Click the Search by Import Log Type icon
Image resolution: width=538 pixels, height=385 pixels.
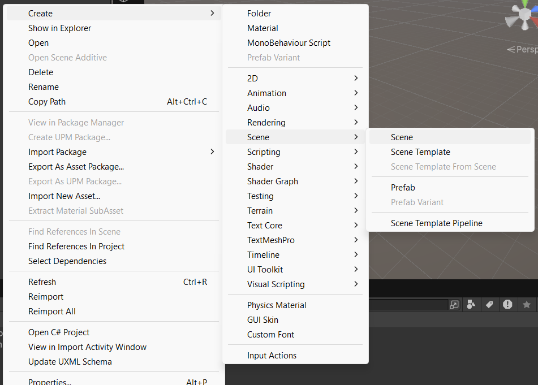[x=507, y=304]
